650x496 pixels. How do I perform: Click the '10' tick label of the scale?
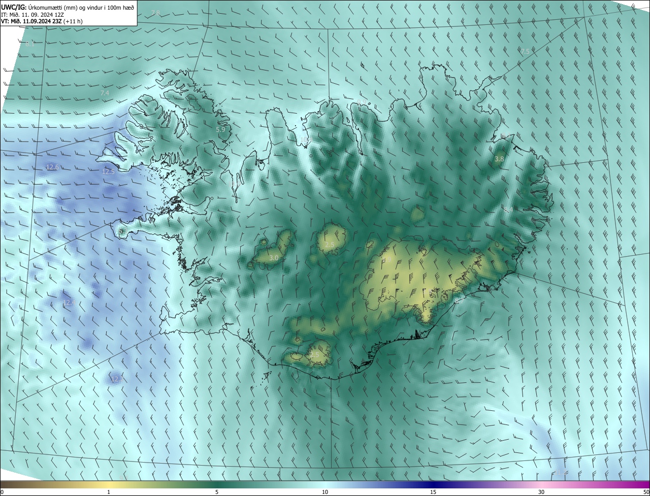click(x=325, y=492)
